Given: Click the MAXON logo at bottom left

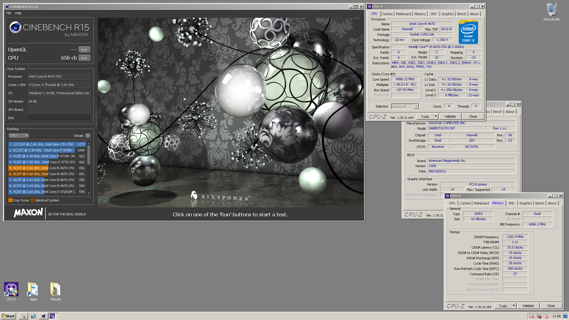Looking at the screenshot, I should tap(28, 212).
